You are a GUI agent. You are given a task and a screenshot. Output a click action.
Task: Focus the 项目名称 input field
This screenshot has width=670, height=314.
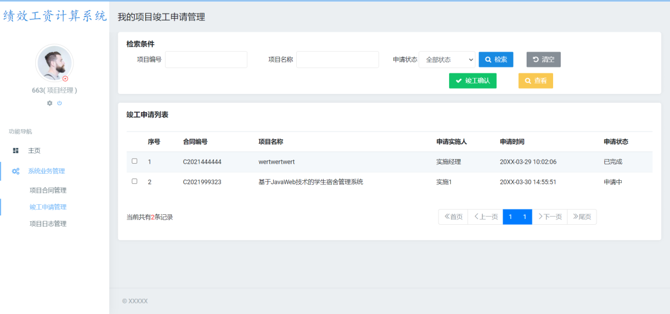pos(337,60)
